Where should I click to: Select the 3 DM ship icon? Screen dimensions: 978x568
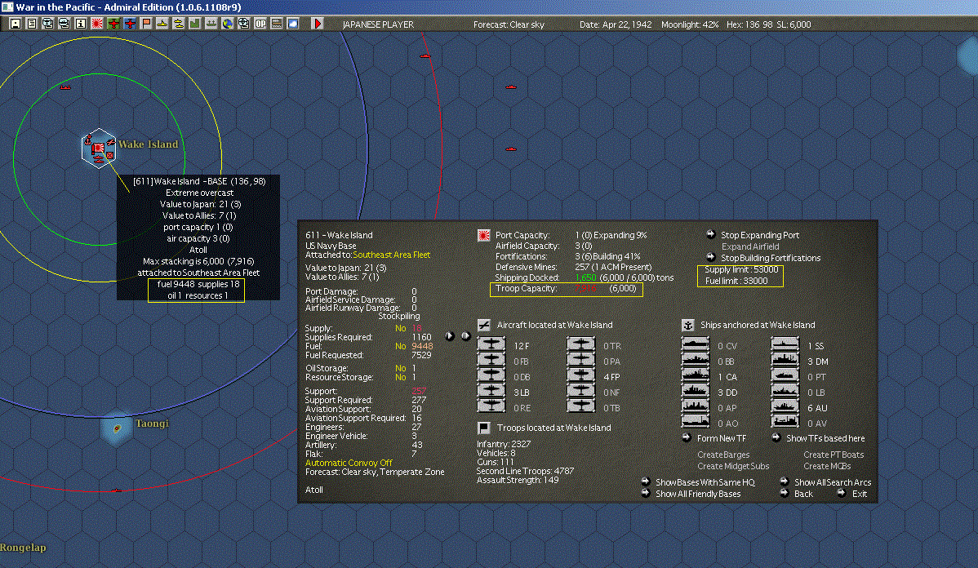tap(785, 361)
